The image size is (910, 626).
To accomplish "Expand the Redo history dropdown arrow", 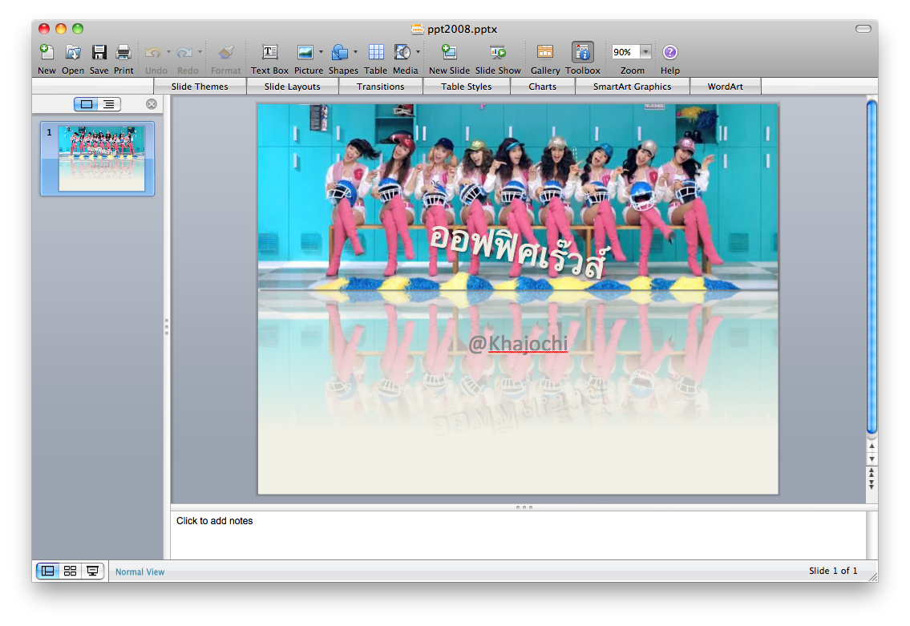I will point(200,52).
